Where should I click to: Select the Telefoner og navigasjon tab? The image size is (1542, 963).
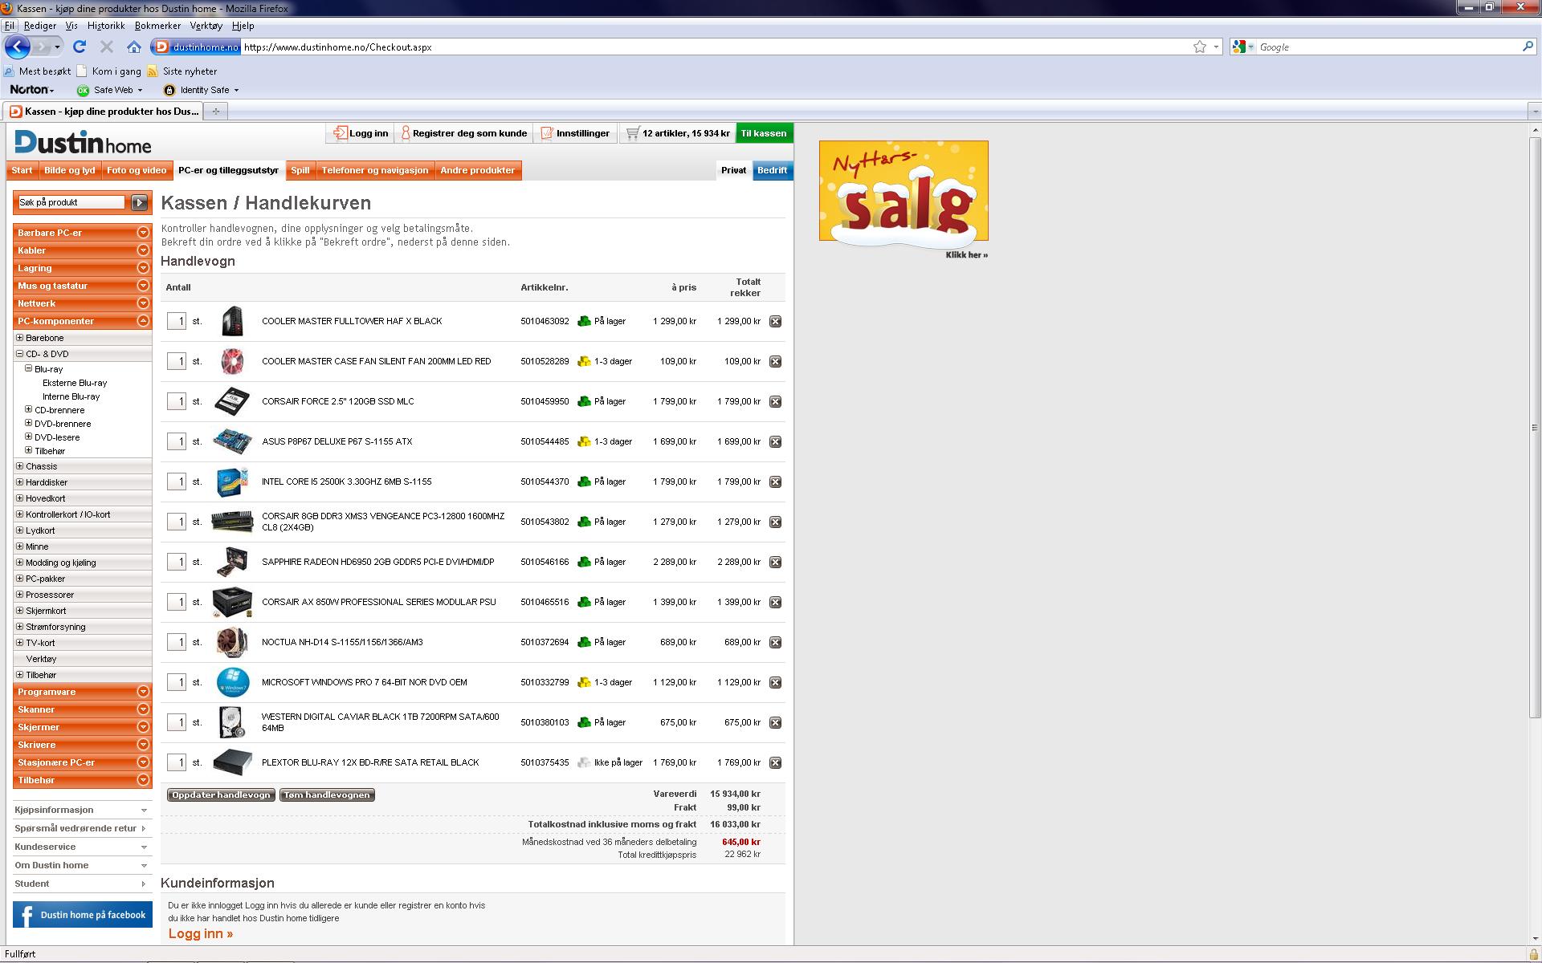(x=375, y=170)
